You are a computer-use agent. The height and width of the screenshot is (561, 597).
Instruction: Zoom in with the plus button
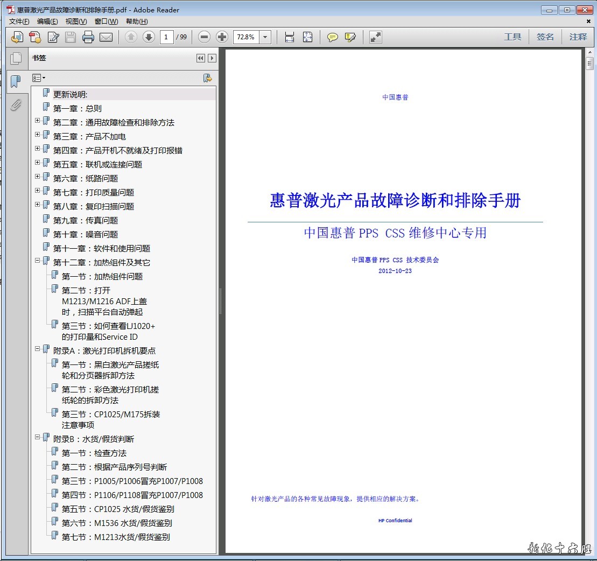(222, 37)
